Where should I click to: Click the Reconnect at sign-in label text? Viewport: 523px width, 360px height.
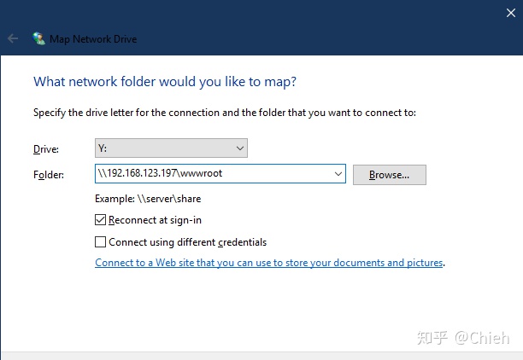pyautogui.click(x=155, y=220)
